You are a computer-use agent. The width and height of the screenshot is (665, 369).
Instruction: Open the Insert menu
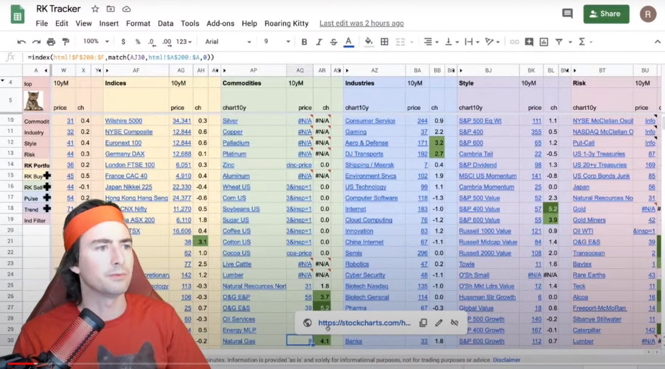pos(109,23)
